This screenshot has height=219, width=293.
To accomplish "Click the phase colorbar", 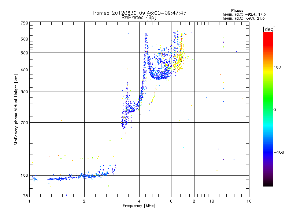I will [x=268, y=109].
